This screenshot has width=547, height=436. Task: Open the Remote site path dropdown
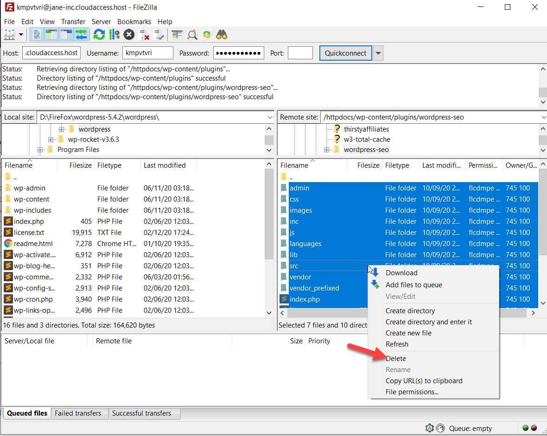543,117
